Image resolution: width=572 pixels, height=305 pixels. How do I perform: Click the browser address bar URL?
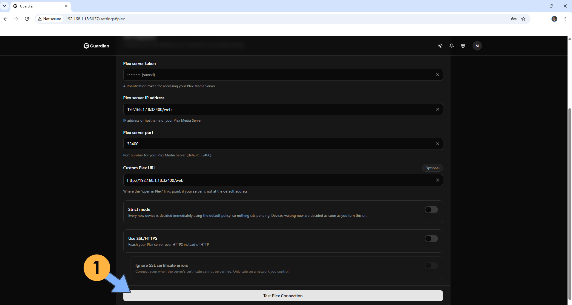[95, 19]
